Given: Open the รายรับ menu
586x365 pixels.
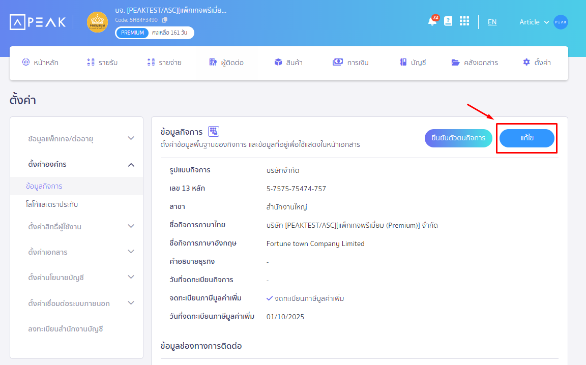Looking at the screenshot, I should point(102,63).
